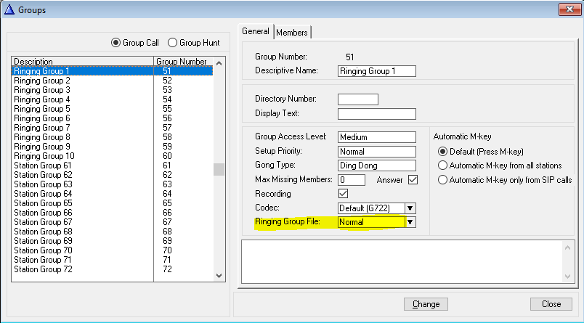Select Ringing Group 5 in list
584x323 pixels.
(x=113, y=109)
